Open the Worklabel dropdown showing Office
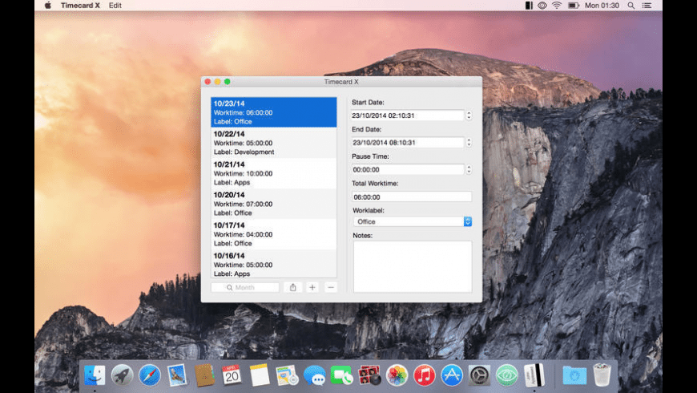This screenshot has height=393, width=697. 412,221
